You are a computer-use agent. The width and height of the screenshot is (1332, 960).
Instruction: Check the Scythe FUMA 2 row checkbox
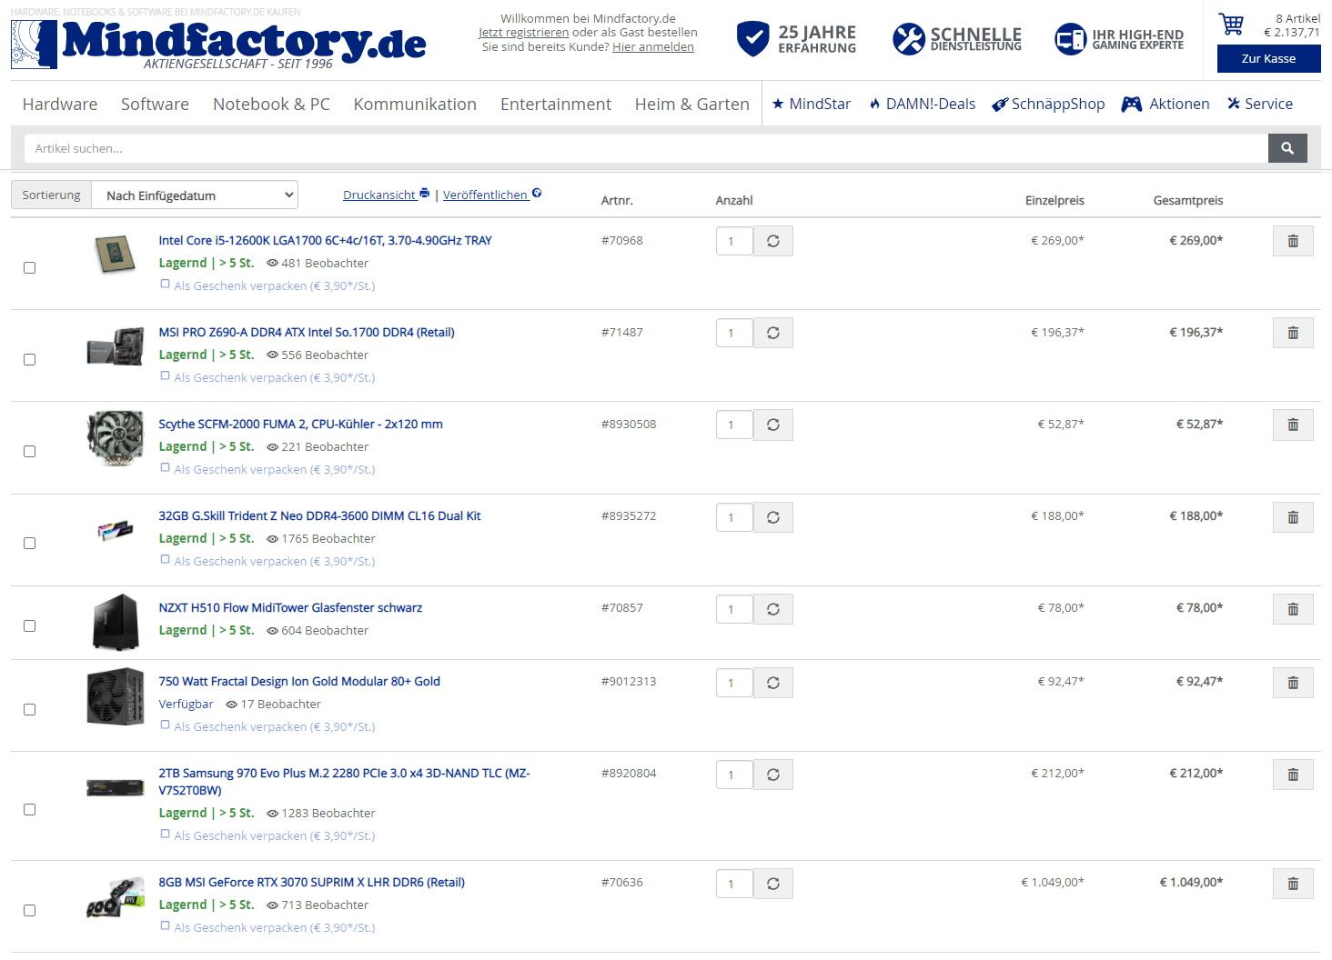(29, 451)
